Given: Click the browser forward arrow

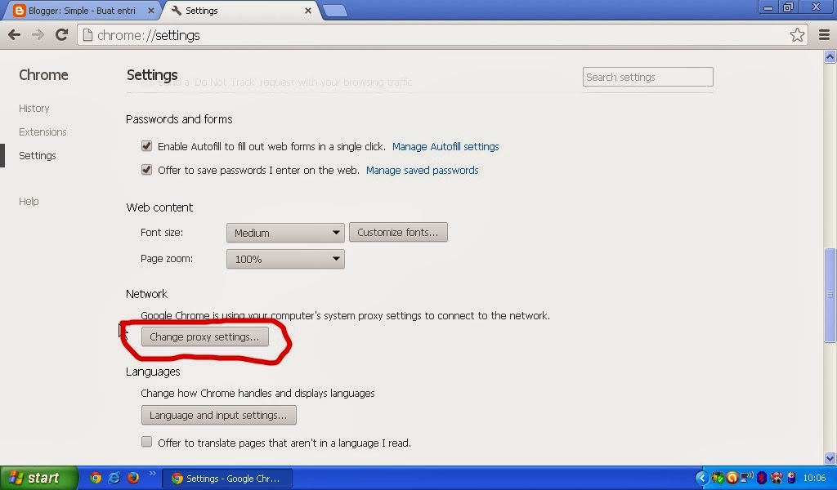Looking at the screenshot, I should (38, 35).
